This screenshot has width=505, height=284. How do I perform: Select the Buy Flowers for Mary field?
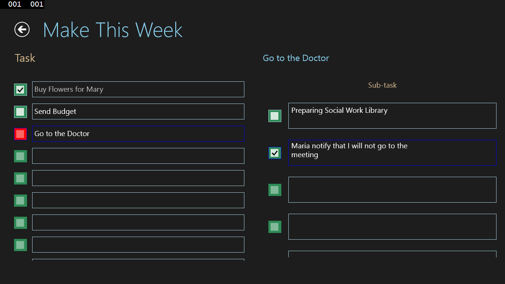tap(138, 89)
